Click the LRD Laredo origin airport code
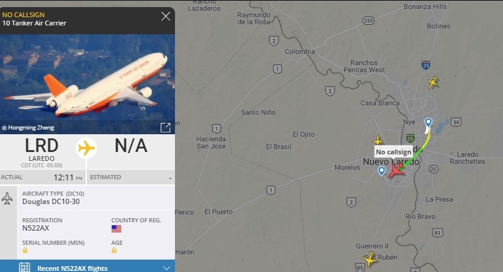 pos(42,145)
